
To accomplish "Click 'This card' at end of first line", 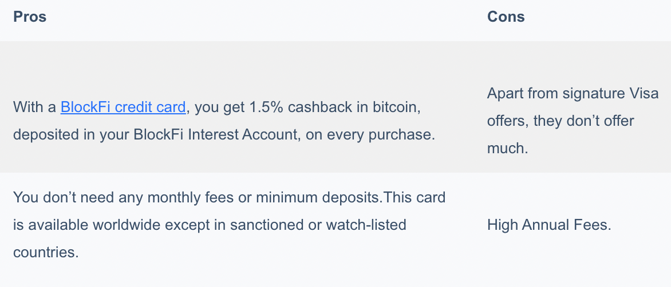I will click(x=415, y=197).
